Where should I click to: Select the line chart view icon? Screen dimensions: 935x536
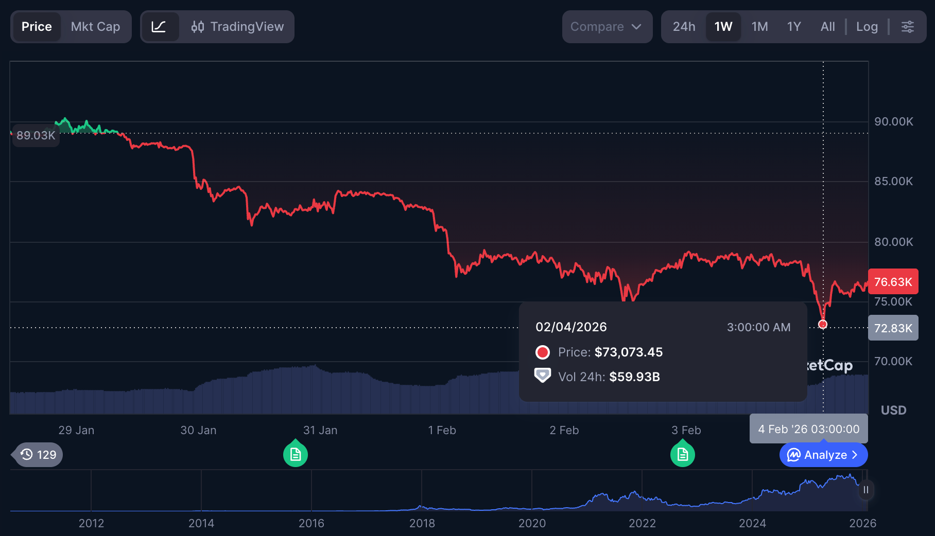(159, 27)
